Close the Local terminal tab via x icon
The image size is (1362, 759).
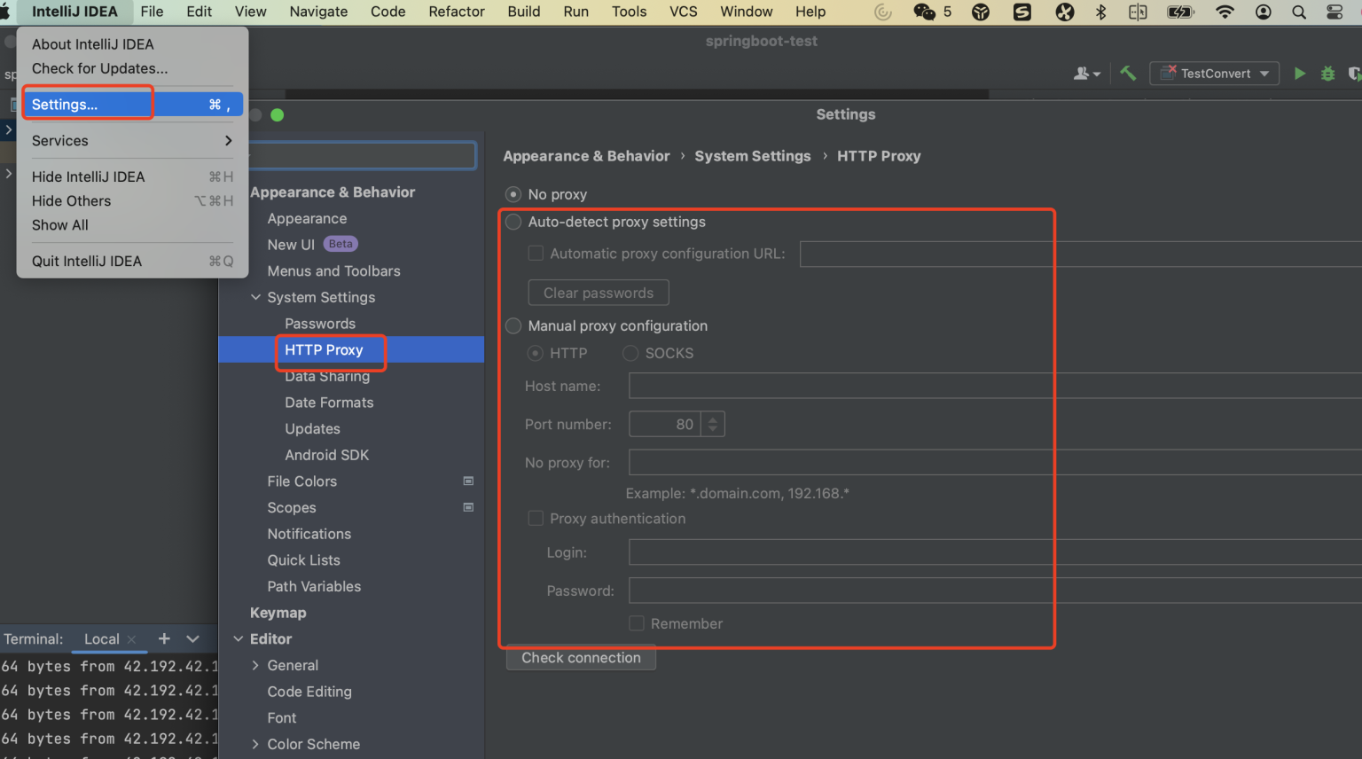tap(132, 639)
